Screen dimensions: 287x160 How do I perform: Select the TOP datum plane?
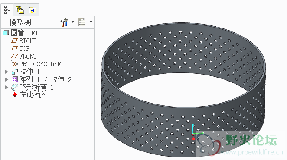(x=20, y=49)
